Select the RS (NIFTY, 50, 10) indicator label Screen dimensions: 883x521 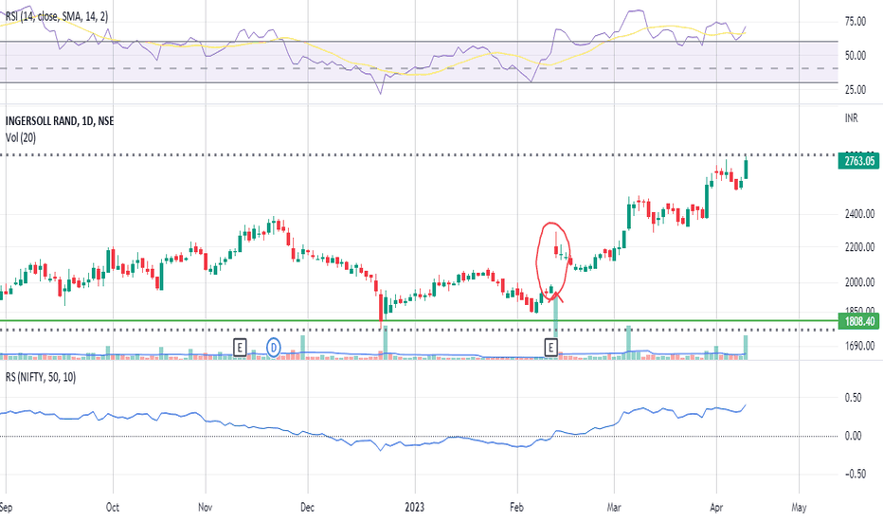tap(41, 377)
